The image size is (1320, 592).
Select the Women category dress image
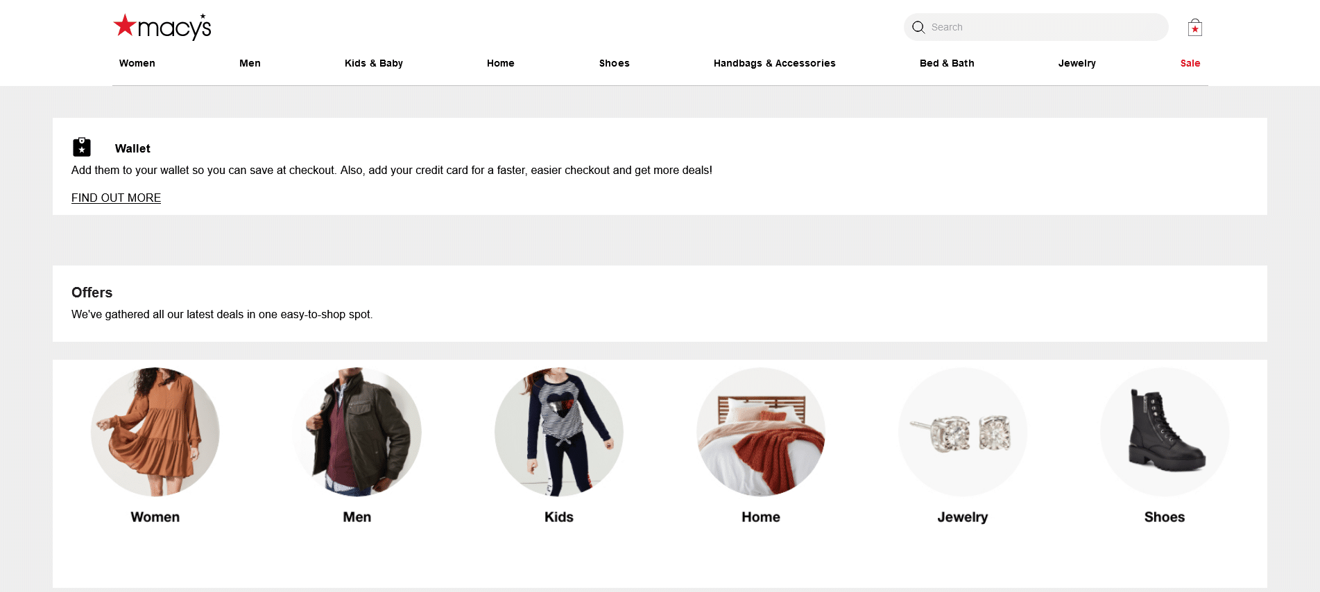point(155,432)
